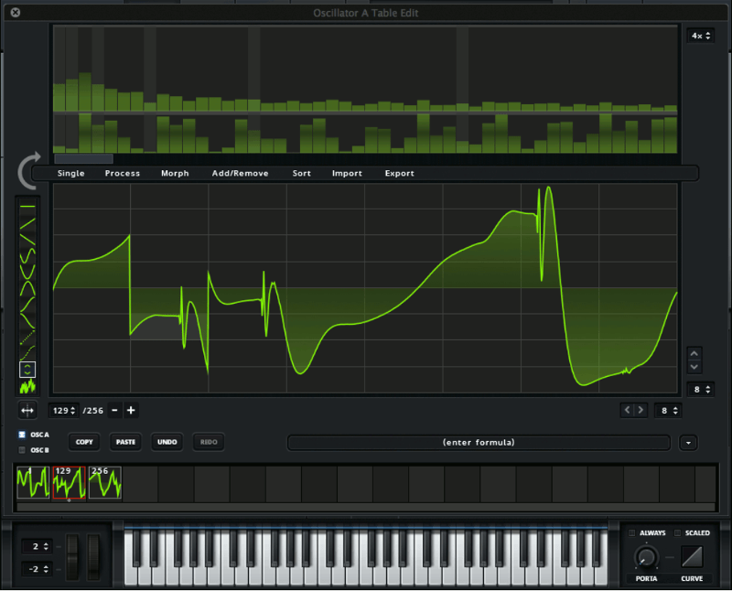Select the bell curve drawing tool
The width and height of the screenshot is (732, 591).
tap(27, 285)
